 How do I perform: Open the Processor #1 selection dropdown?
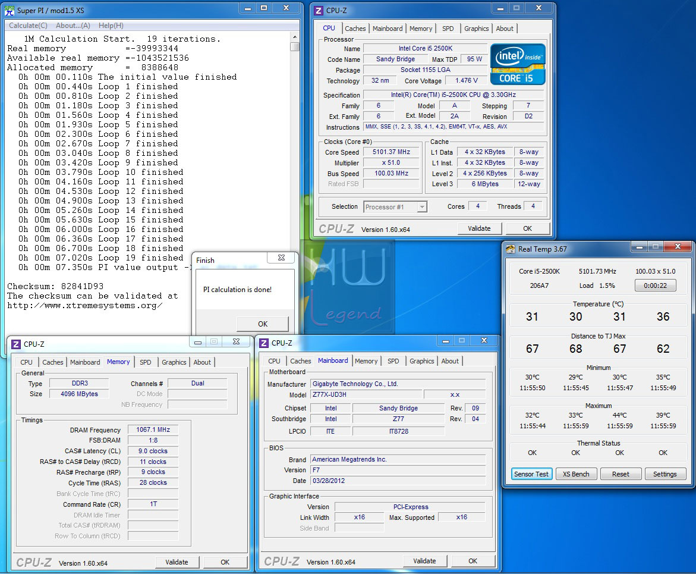point(422,207)
